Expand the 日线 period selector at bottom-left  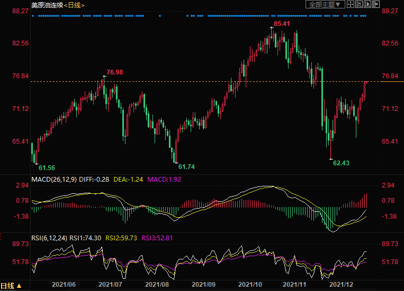click(x=12, y=286)
